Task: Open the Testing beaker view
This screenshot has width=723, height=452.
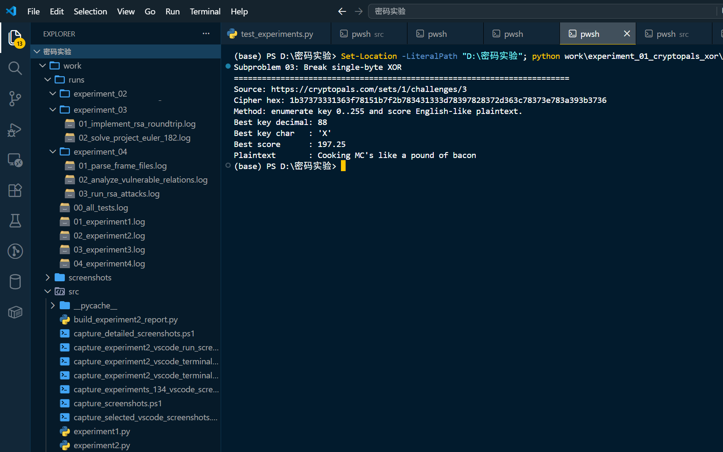Action: pyautogui.click(x=15, y=221)
